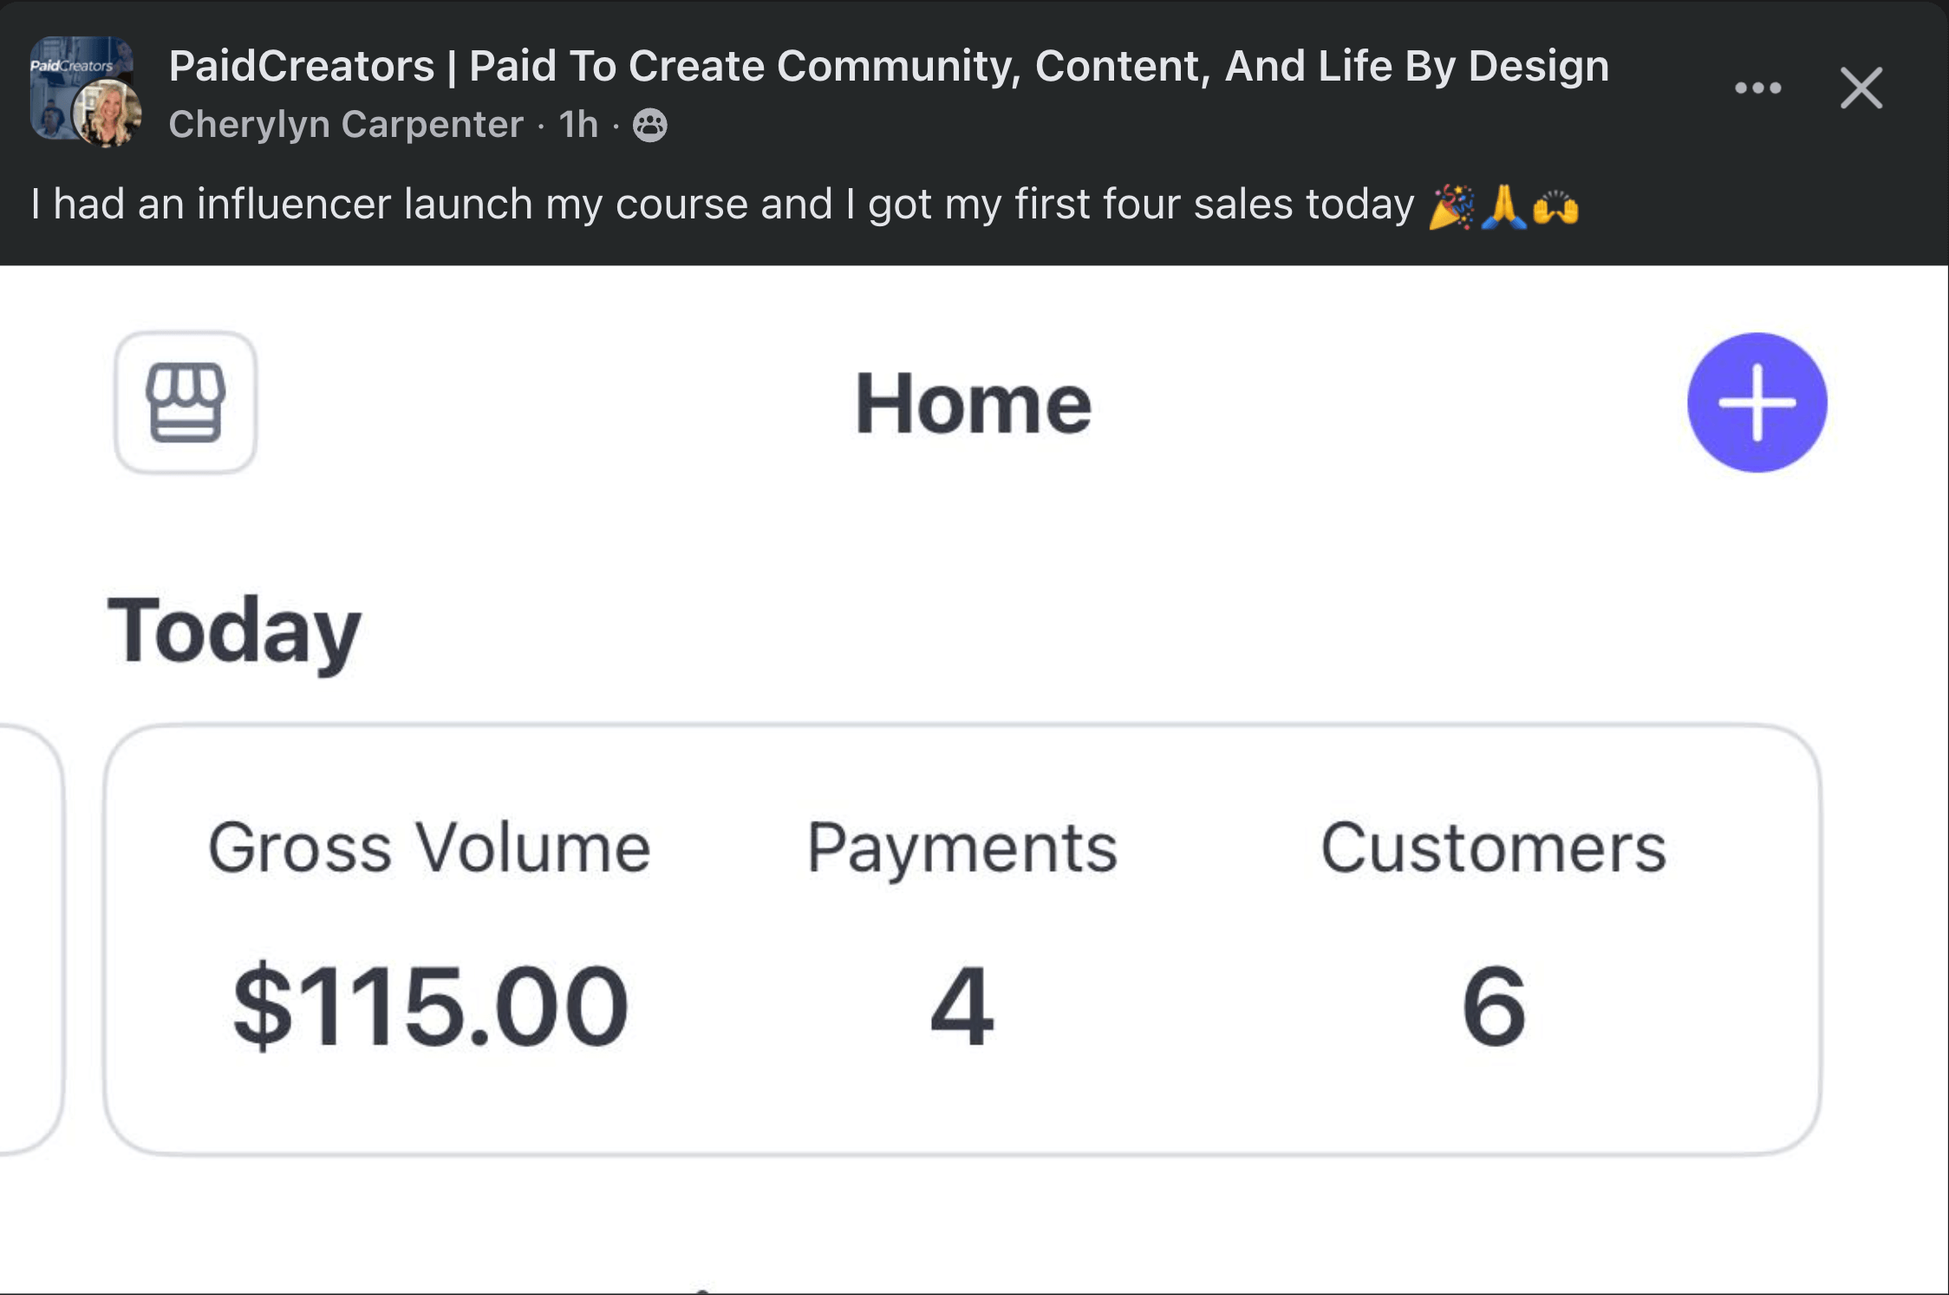Click the storefront icon button
Screen dimensions: 1949x1295
click(x=186, y=403)
